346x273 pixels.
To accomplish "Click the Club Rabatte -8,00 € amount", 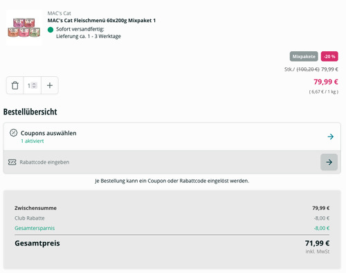I will [322, 218].
